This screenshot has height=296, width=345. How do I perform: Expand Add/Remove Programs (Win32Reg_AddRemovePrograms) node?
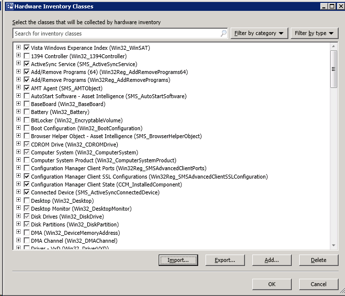pos(19,79)
